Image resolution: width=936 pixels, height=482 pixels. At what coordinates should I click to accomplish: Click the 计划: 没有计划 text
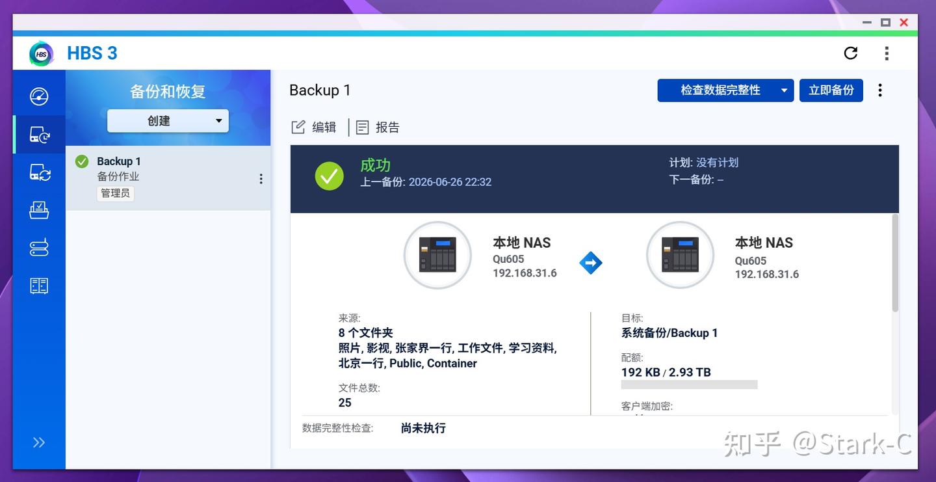click(704, 163)
